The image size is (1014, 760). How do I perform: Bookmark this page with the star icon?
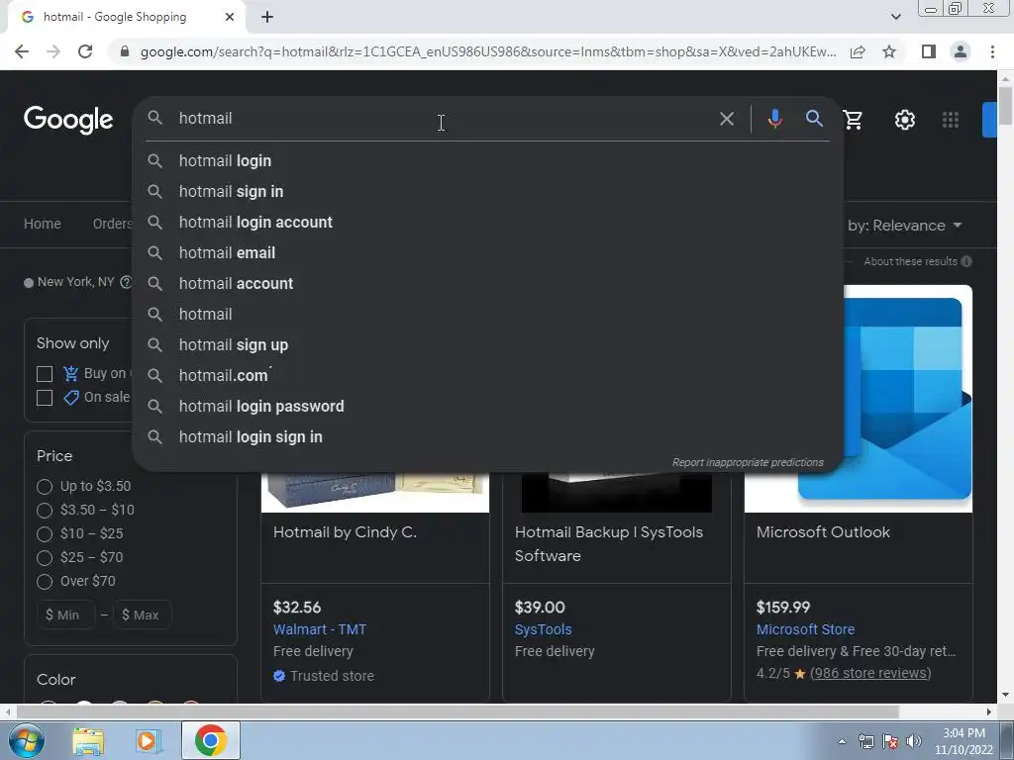[889, 51]
